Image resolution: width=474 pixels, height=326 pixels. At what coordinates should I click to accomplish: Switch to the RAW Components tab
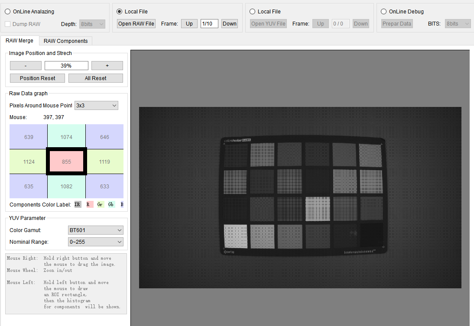(x=65, y=41)
